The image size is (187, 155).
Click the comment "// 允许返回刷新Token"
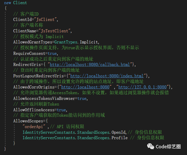click(36, 104)
